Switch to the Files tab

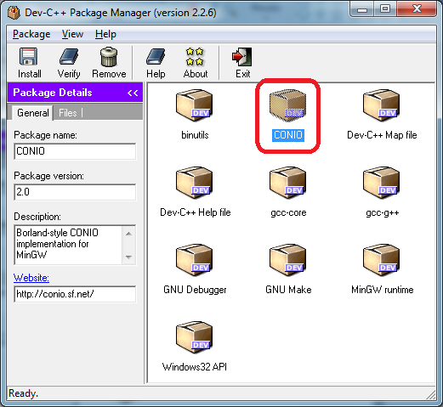click(68, 113)
